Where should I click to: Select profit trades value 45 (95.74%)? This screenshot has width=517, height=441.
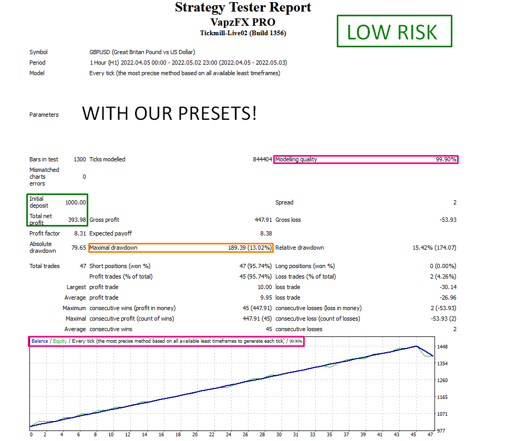[x=255, y=276]
